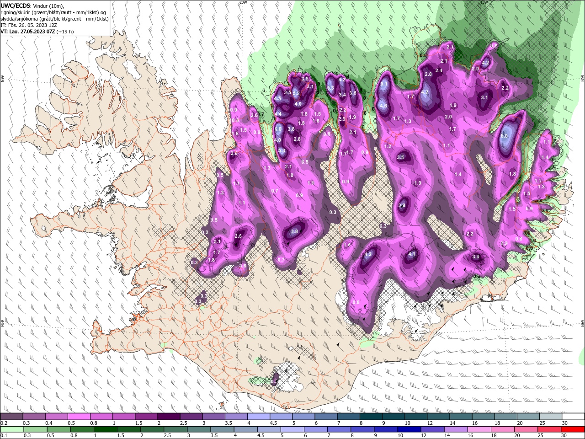Viewport: 585px width, 439px height.
Task: Click the 4.7 precipitation value on the map
Action: (x=425, y=92)
